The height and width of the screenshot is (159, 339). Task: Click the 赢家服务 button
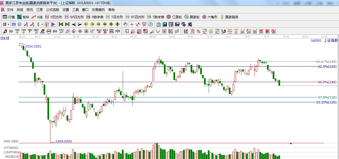[x=229, y=17]
